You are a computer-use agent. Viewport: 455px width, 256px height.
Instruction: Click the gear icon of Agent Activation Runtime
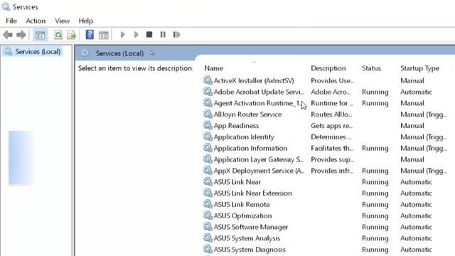coord(208,102)
